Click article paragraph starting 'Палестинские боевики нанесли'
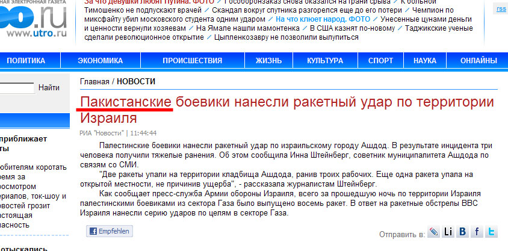 click(285, 155)
